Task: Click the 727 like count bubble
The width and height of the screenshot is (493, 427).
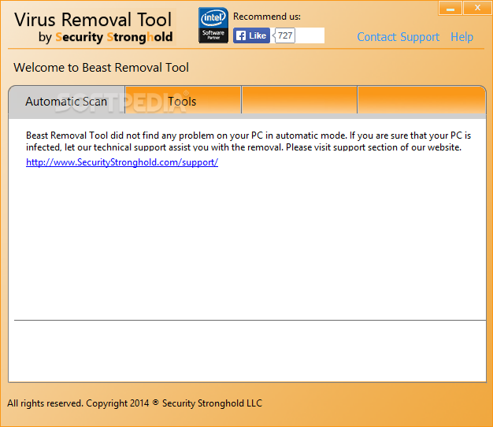Action: (x=284, y=35)
